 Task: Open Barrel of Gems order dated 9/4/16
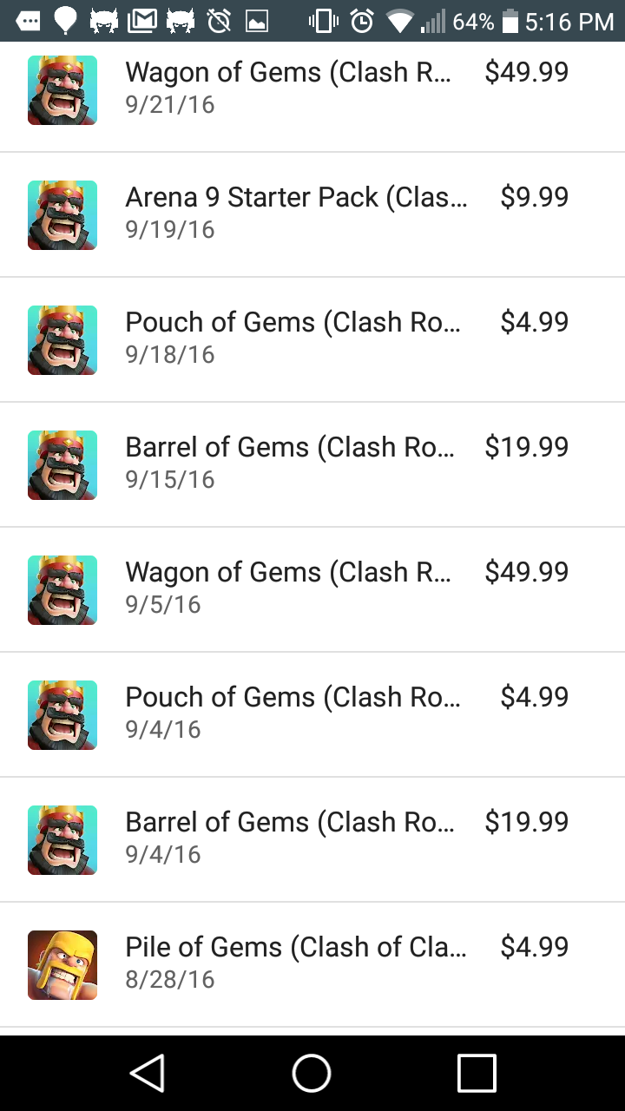[312, 840]
